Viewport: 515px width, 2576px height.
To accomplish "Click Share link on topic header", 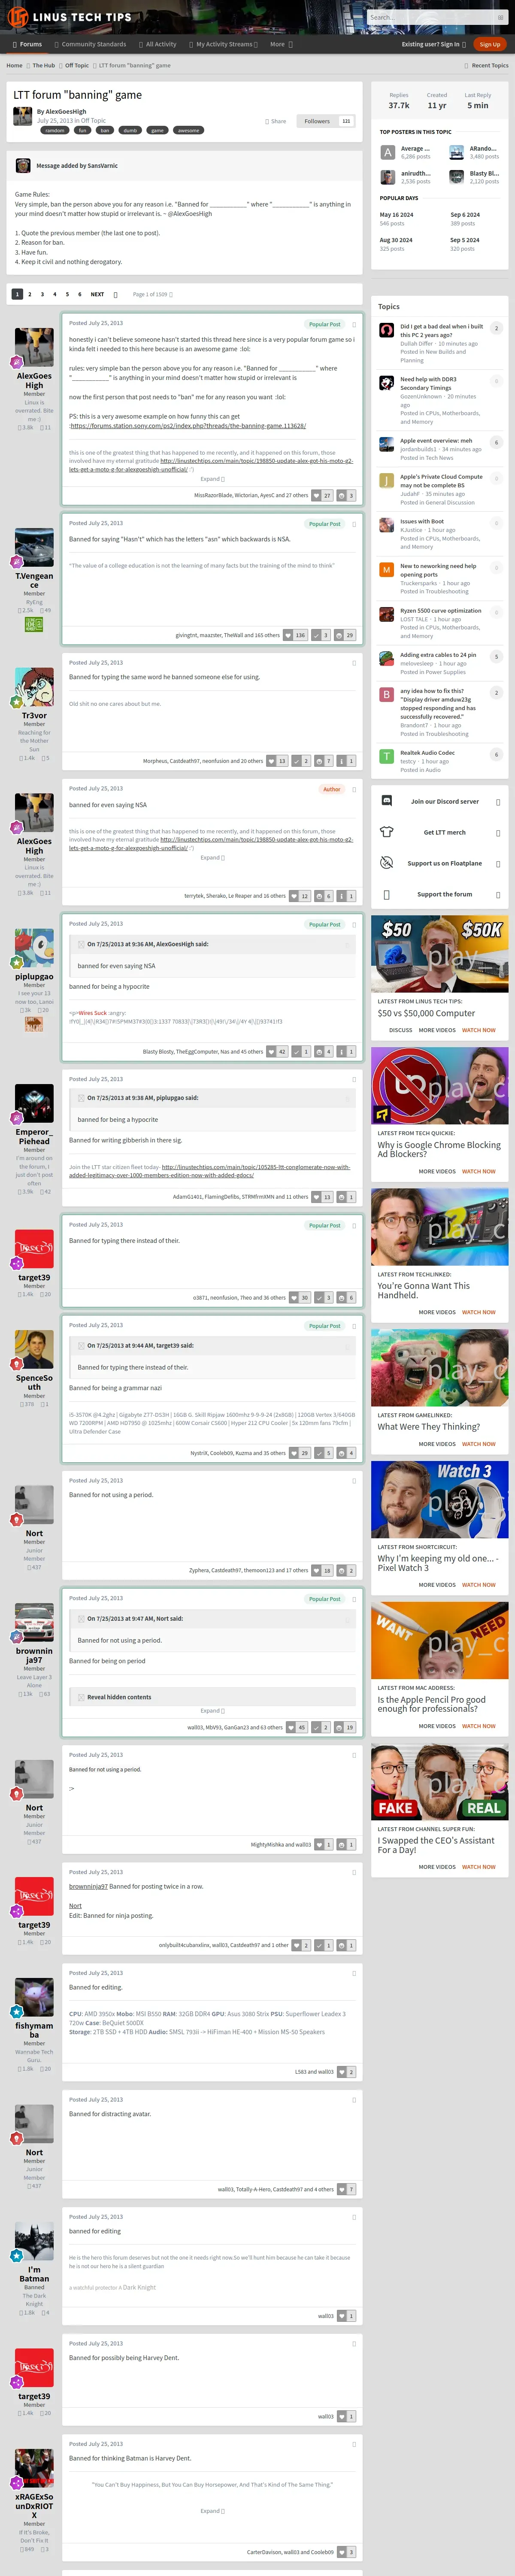I will tap(276, 121).
